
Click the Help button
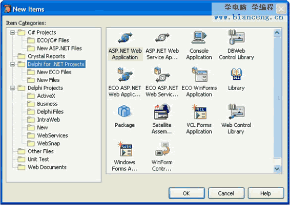click(x=266, y=193)
